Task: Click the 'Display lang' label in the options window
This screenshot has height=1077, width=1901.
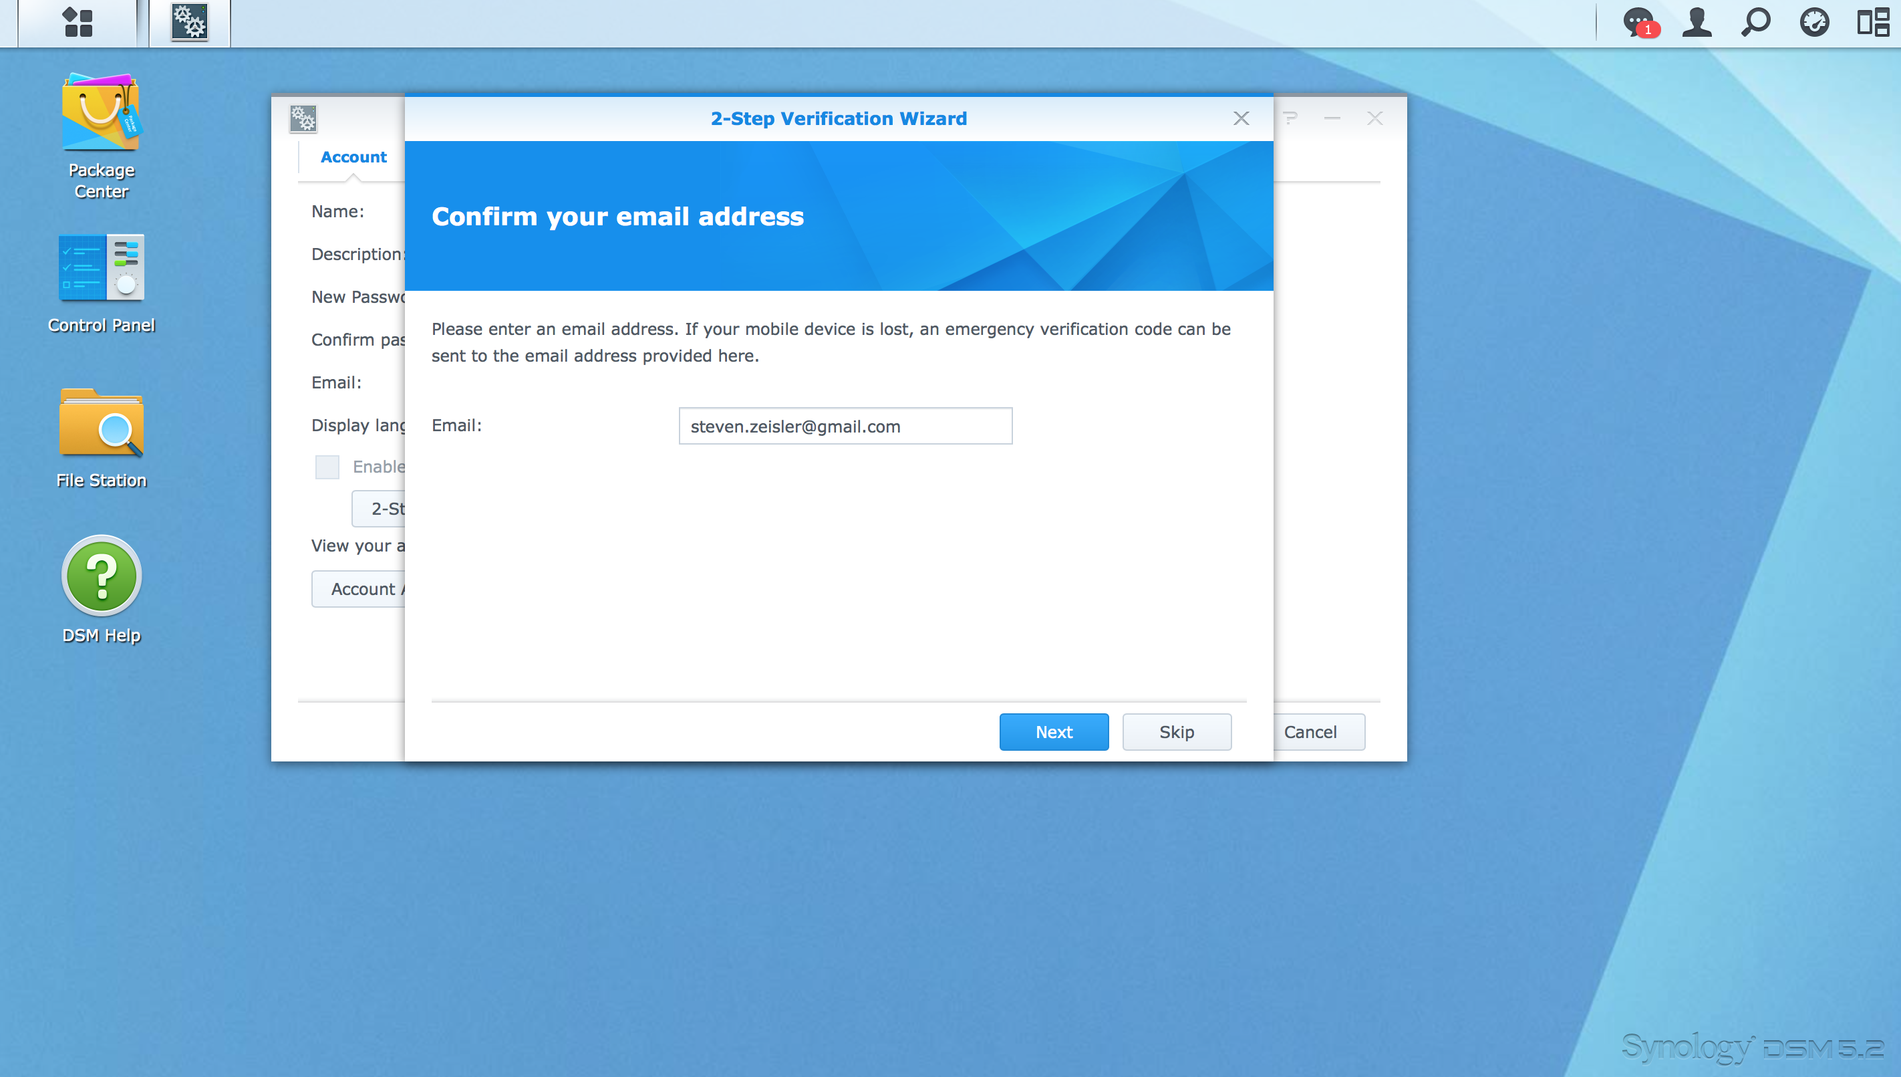Action: click(x=358, y=425)
